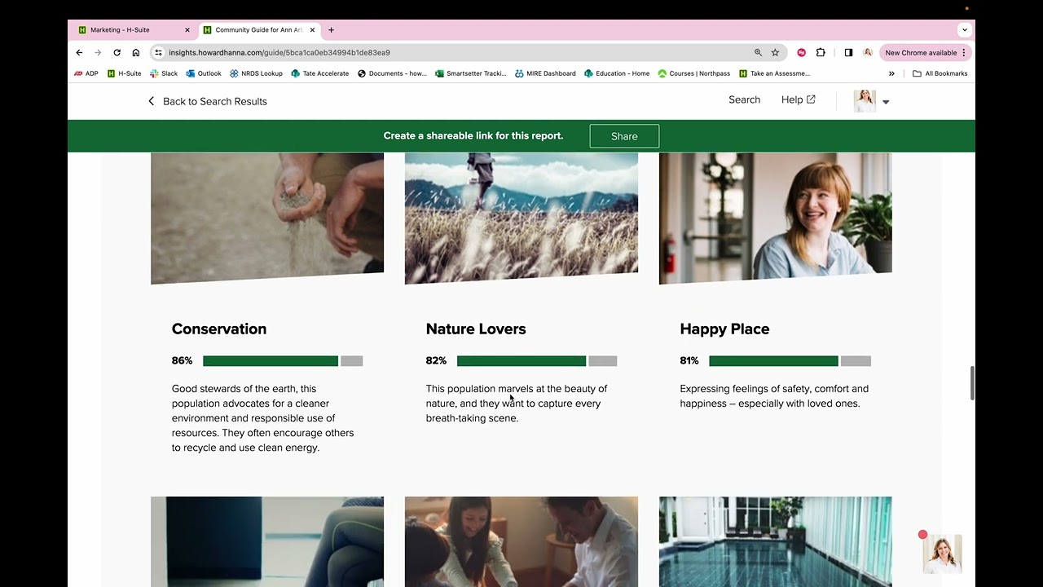Click the indoor pool image card
The width and height of the screenshot is (1043, 587).
click(776, 541)
